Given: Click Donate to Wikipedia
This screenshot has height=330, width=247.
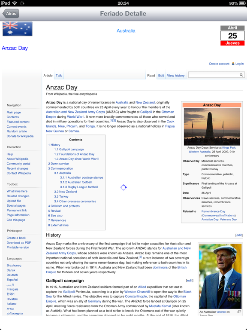Looking at the screenshot, I should (20, 136).
